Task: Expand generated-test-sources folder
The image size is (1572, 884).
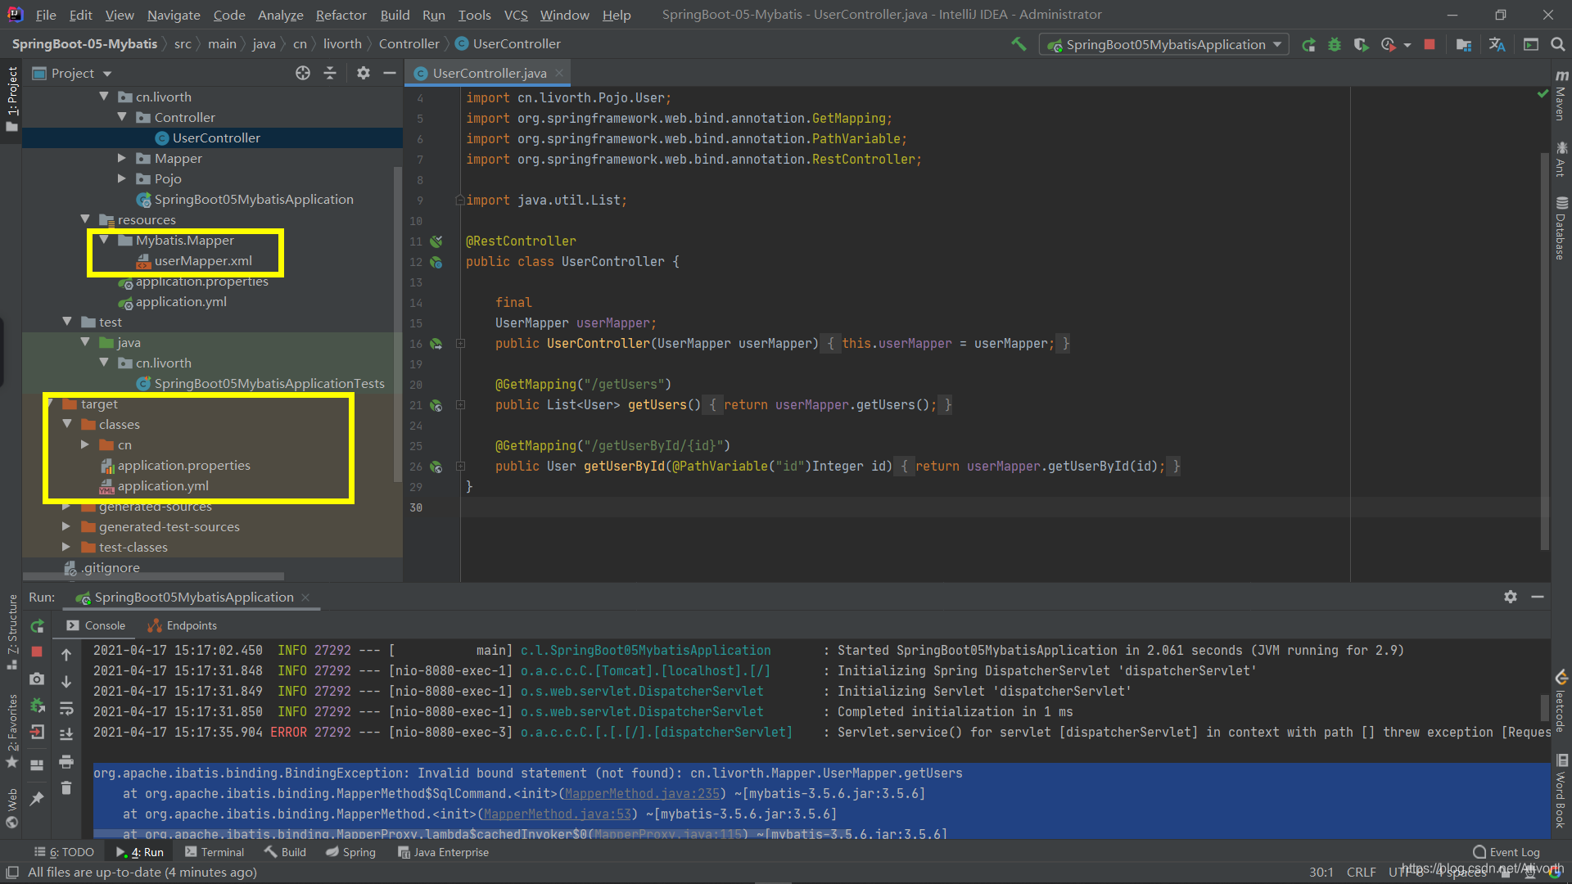Action: coord(67,526)
